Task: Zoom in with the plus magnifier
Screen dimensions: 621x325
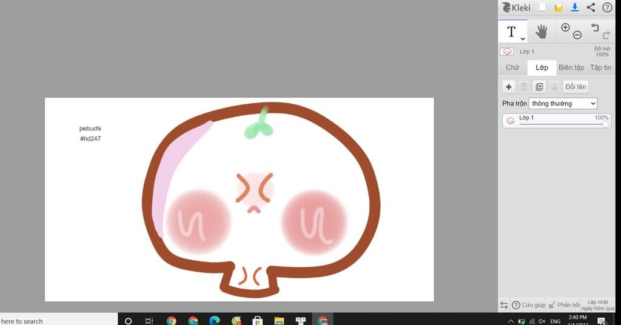Action: (x=566, y=27)
